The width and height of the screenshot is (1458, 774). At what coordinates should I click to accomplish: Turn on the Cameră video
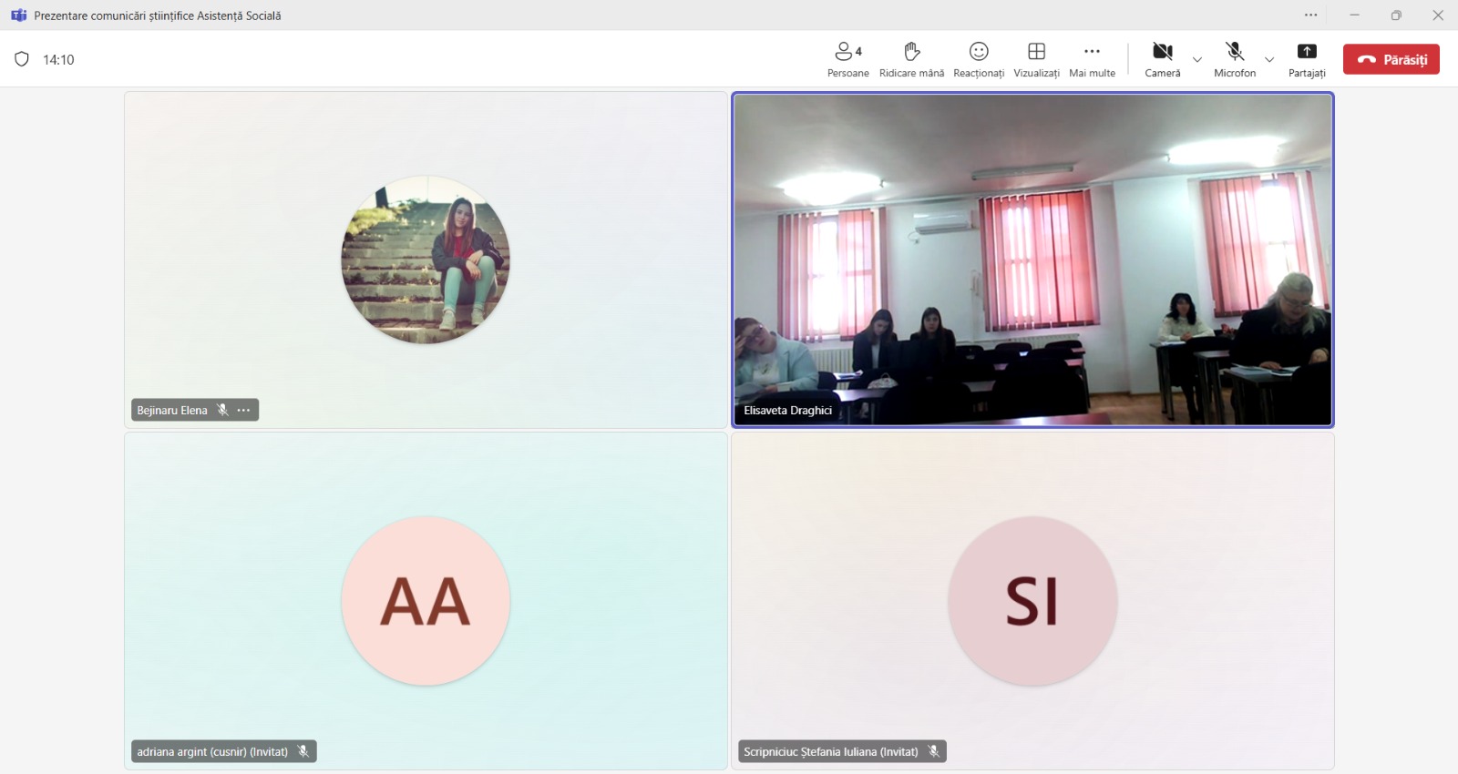click(x=1163, y=60)
